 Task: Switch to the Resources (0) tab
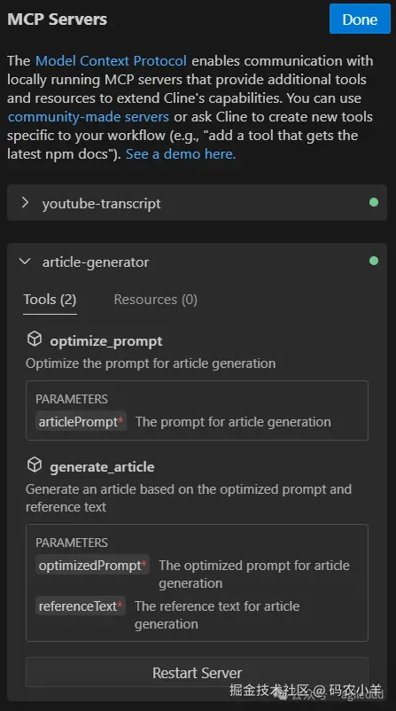(155, 300)
